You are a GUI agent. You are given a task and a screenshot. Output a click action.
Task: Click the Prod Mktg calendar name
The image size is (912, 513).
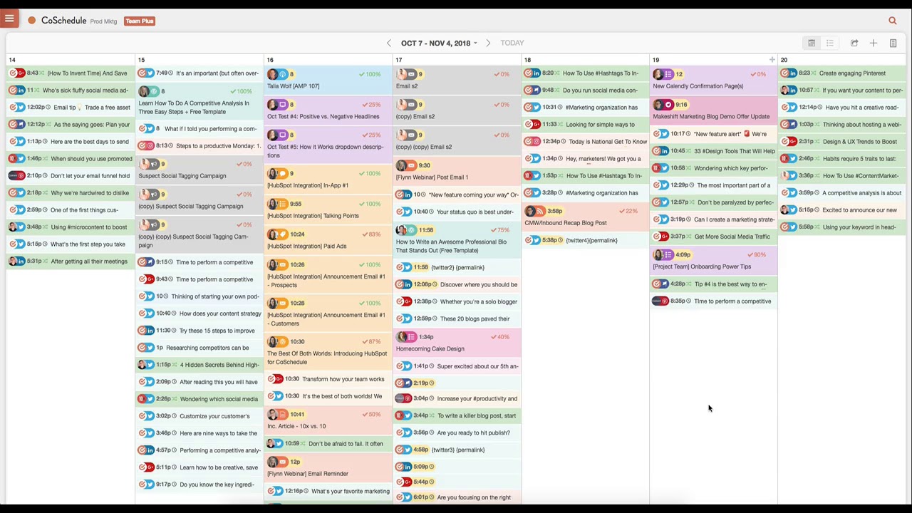(x=103, y=21)
